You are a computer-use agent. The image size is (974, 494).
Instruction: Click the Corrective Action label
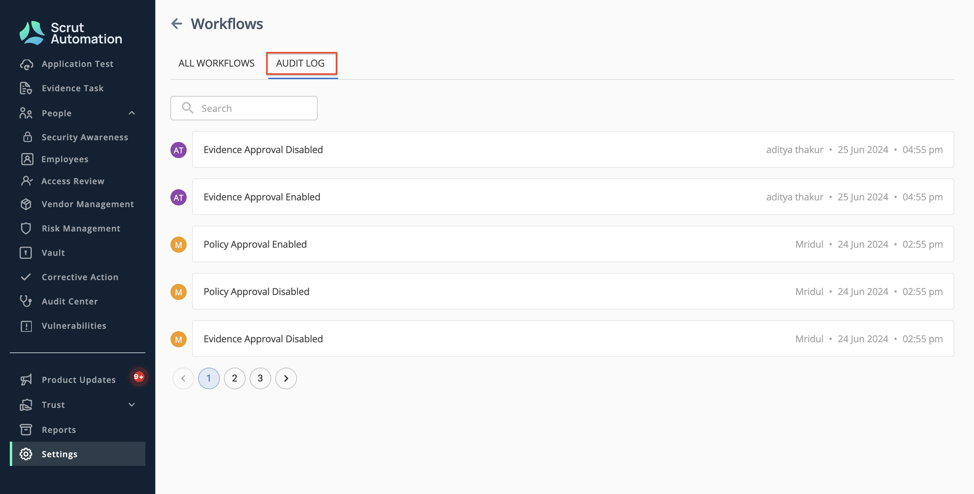80,277
